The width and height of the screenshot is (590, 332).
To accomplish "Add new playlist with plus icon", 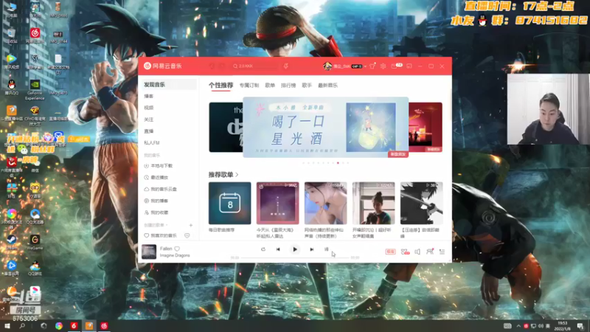I will [x=191, y=225].
